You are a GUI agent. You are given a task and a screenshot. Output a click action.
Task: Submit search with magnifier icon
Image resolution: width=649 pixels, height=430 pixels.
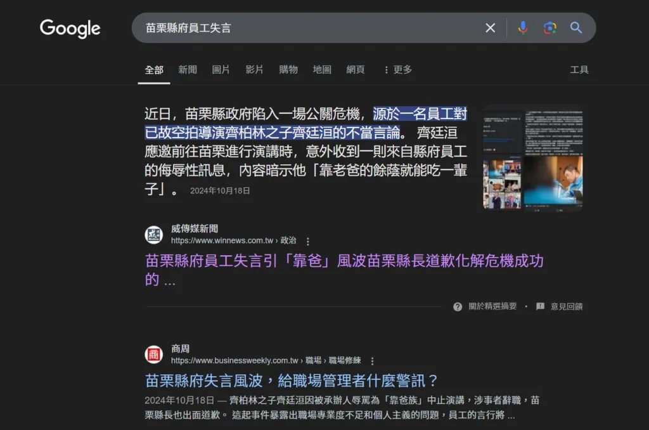tap(575, 28)
